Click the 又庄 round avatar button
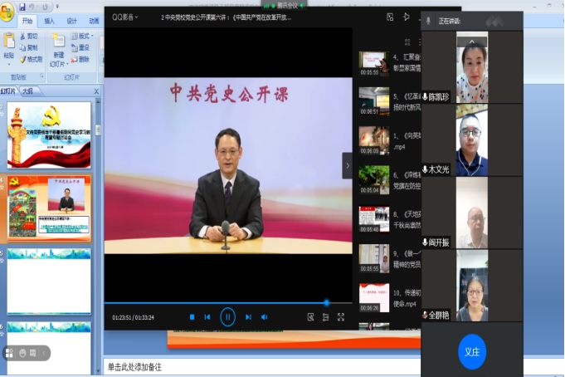The width and height of the screenshot is (565, 377). 472,351
